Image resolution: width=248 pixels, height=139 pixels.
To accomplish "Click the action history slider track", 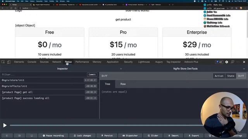I will tap(106, 125).
